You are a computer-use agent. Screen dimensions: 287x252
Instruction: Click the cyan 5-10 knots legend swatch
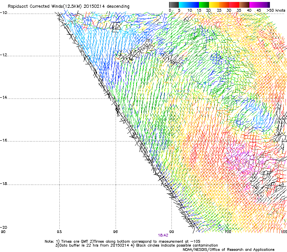click(x=184, y=5)
